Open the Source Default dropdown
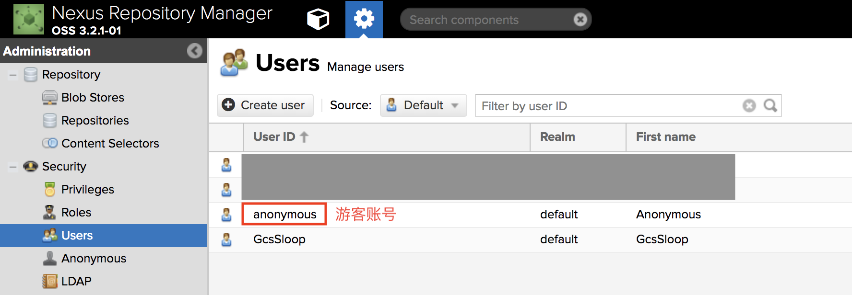The width and height of the screenshot is (852, 295). [x=424, y=105]
